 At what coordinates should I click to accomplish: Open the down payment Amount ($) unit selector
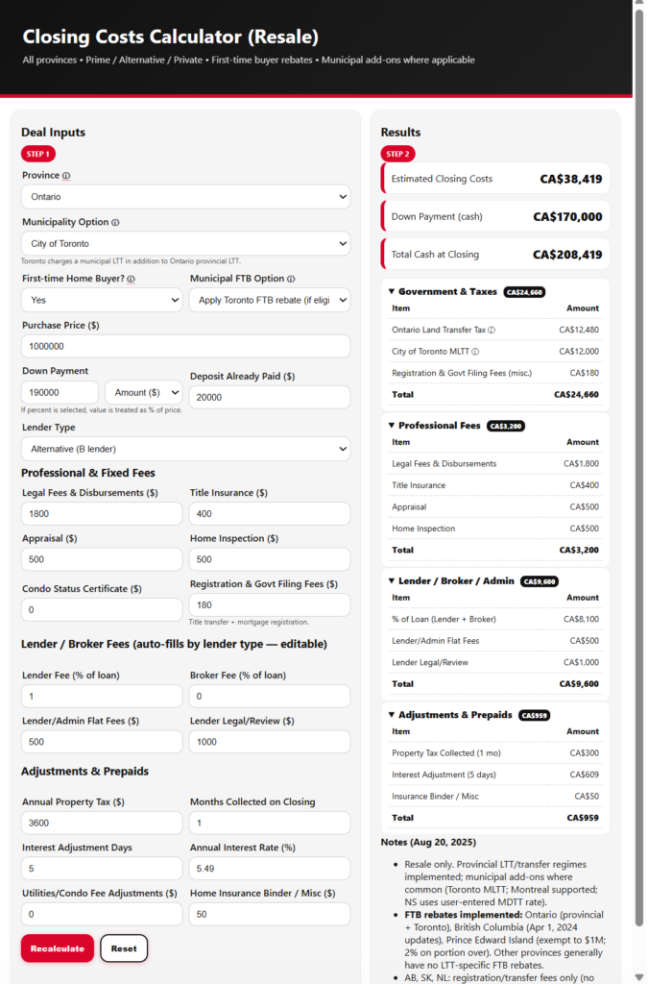(143, 393)
